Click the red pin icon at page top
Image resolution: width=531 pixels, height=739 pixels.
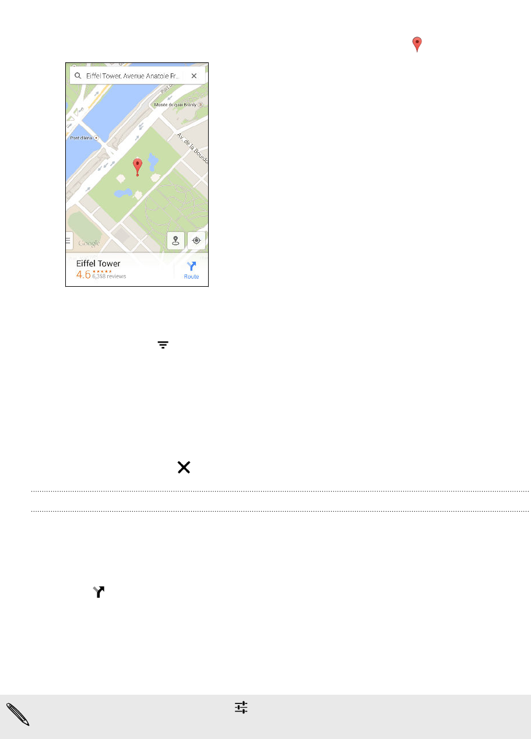click(x=417, y=44)
